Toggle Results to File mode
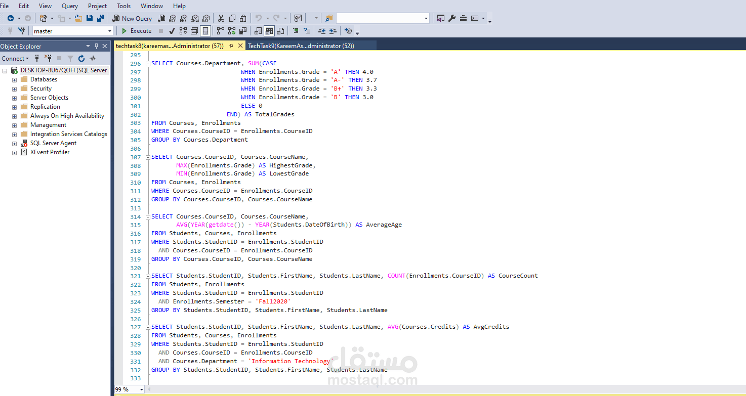Viewport: 746px width, 396px height. 280,31
